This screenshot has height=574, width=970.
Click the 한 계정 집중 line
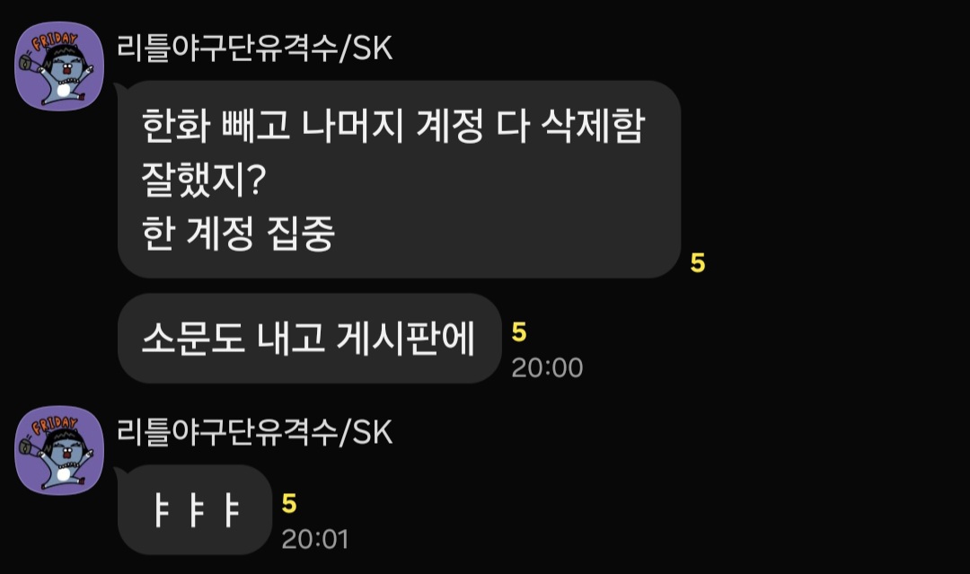pos(238,234)
